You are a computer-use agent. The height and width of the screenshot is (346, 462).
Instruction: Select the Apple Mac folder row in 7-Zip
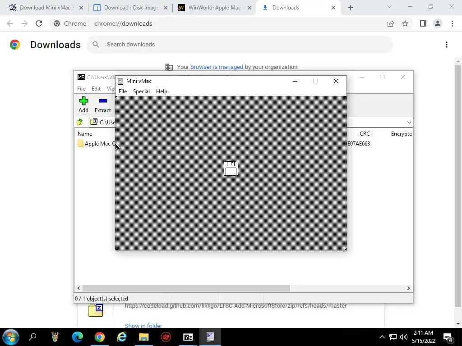(x=97, y=144)
